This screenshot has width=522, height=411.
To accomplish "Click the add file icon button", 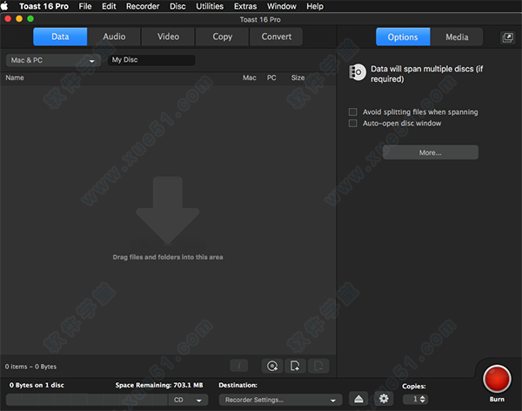I will [x=295, y=366].
